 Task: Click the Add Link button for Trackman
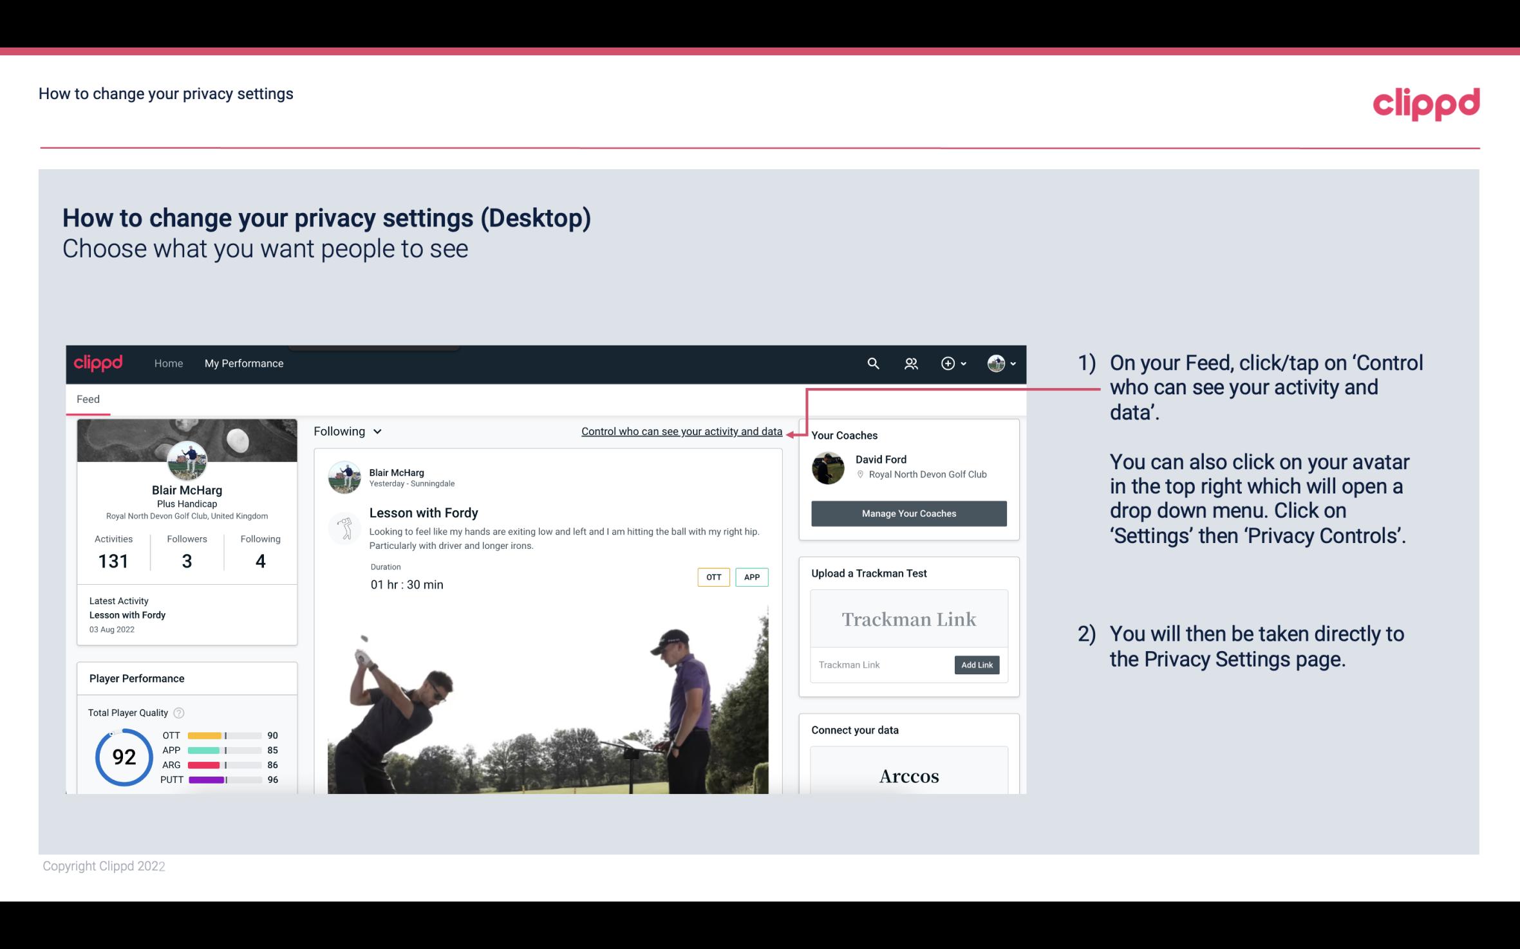click(975, 665)
